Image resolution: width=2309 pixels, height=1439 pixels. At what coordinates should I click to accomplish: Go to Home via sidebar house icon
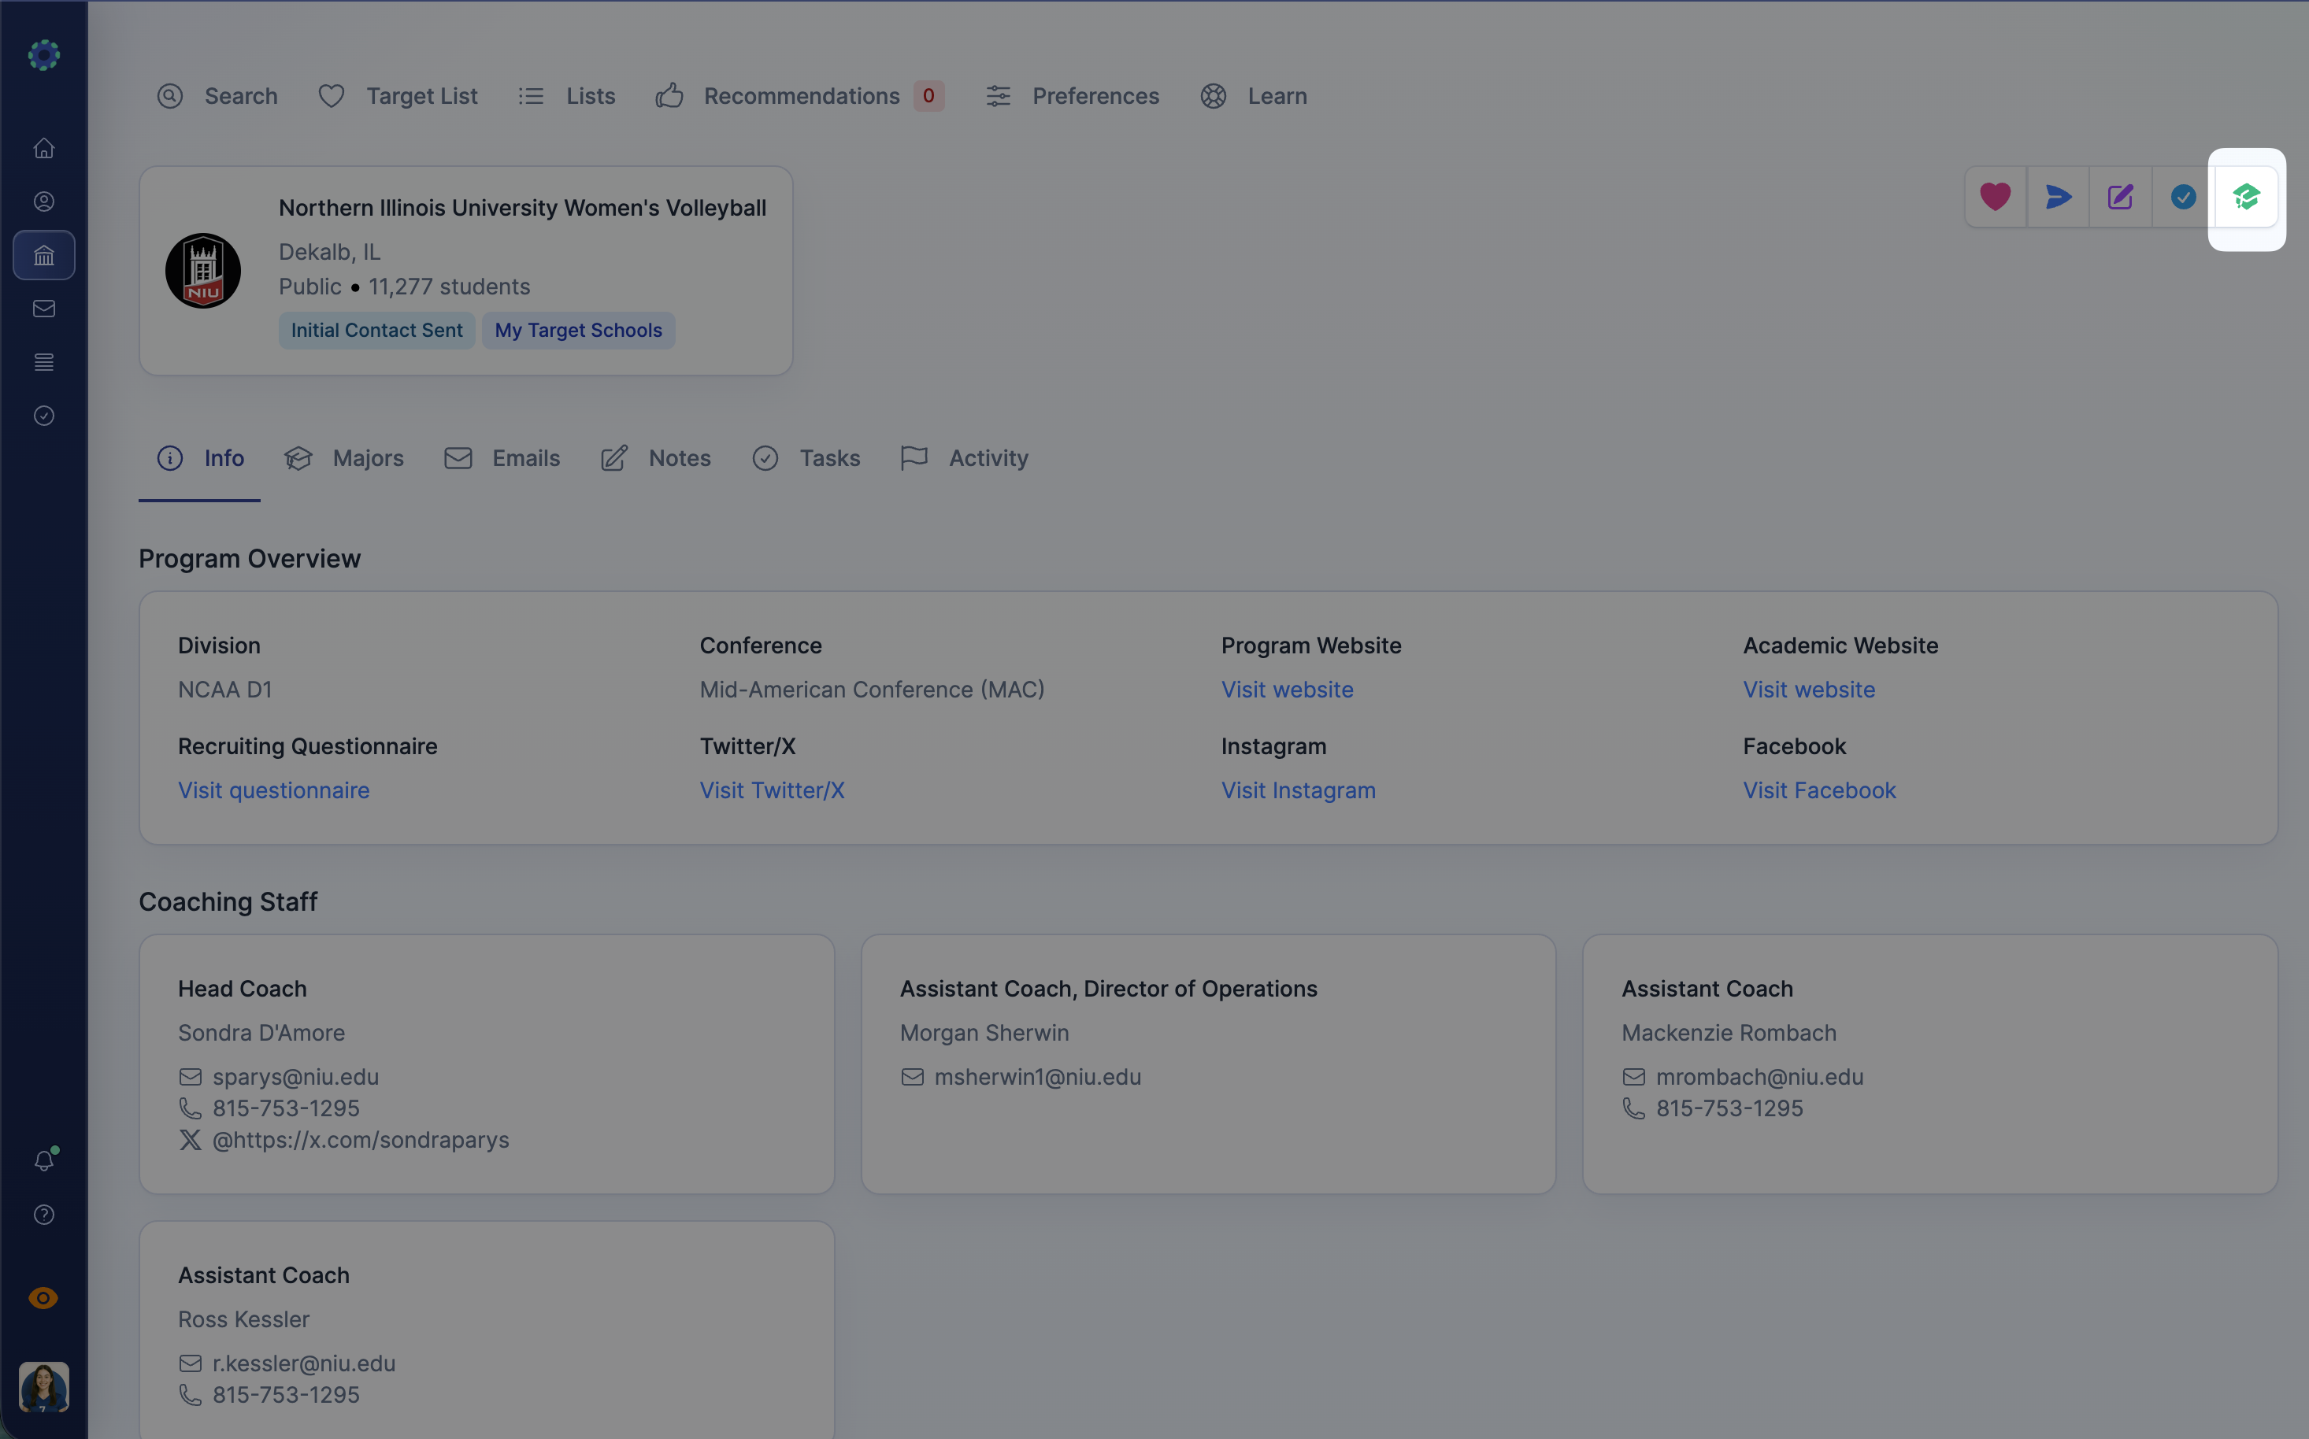pyautogui.click(x=44, y=149)
